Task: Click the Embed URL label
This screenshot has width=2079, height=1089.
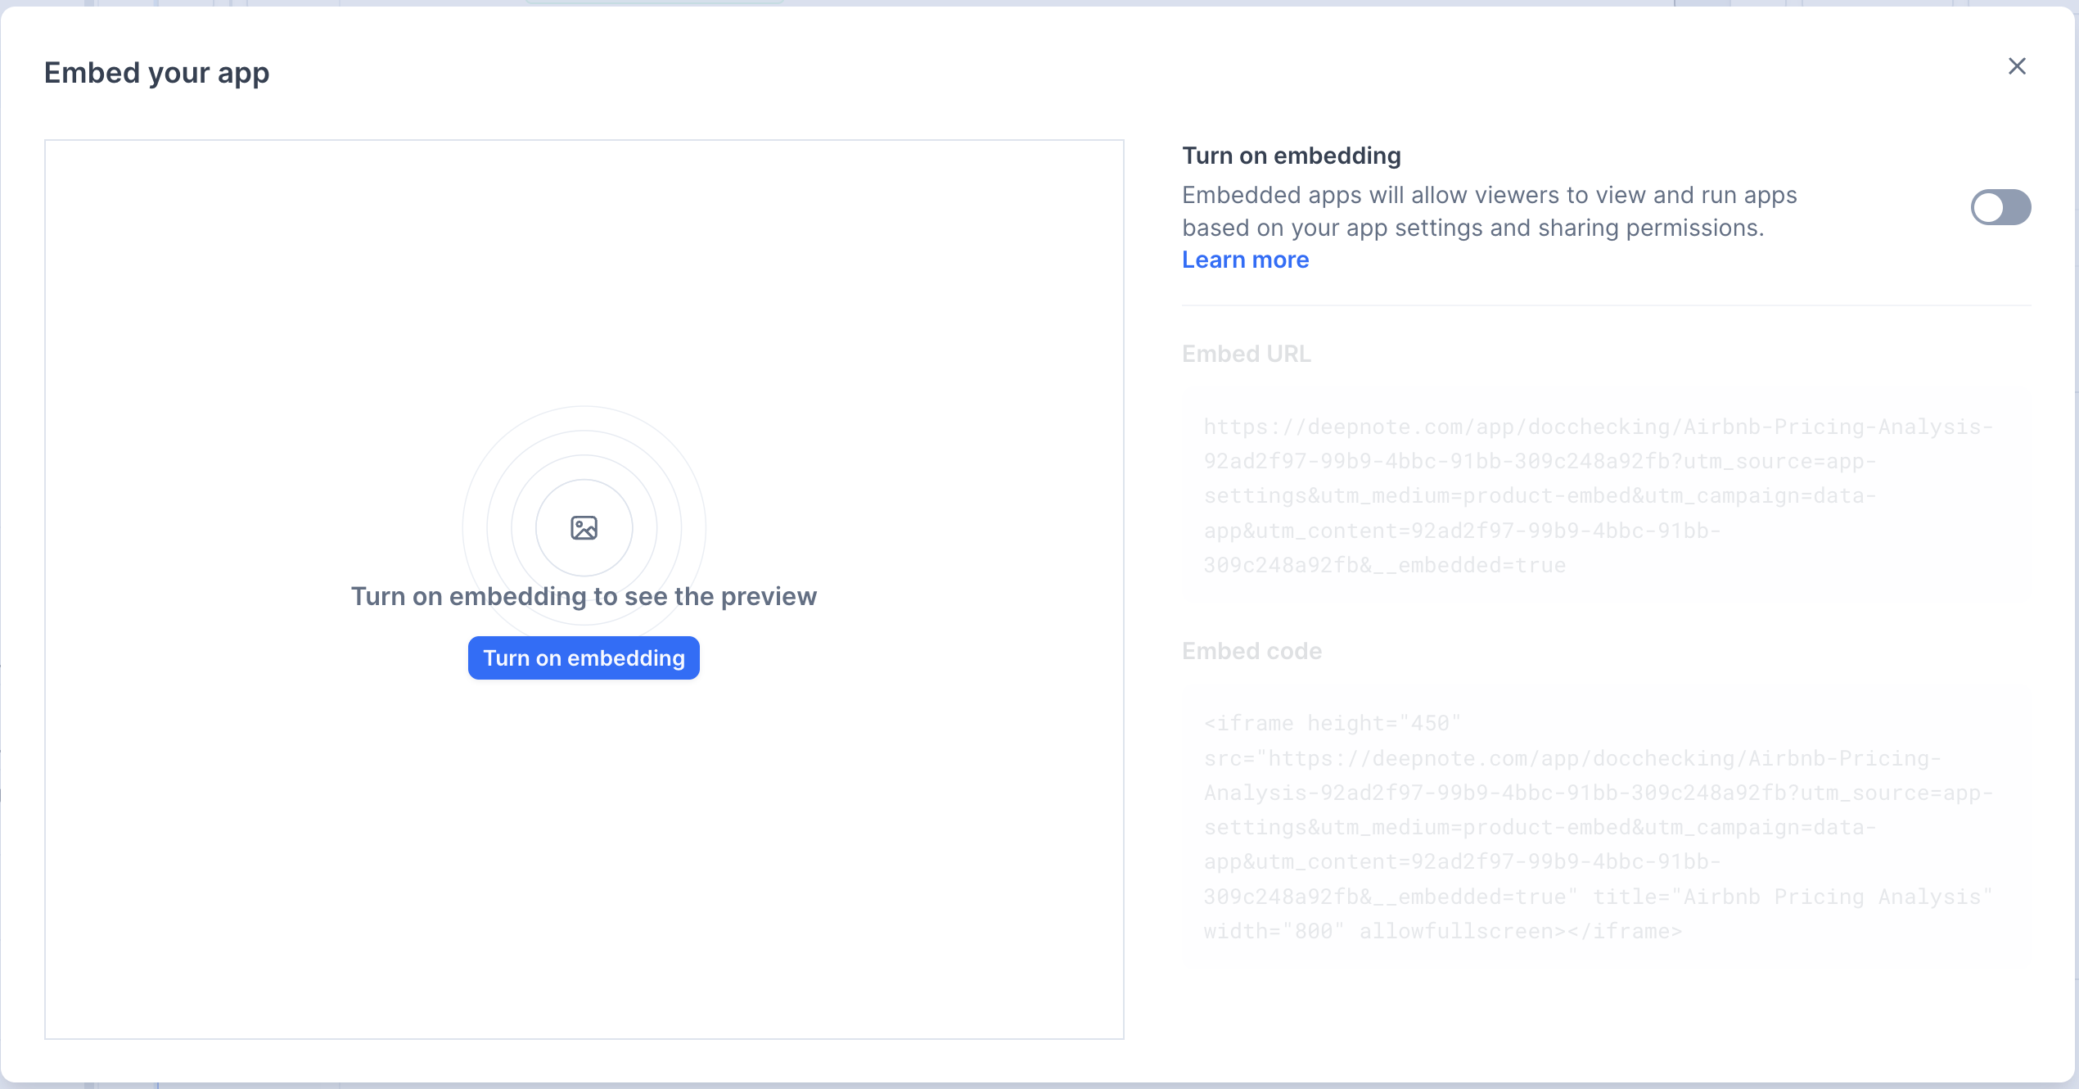Action: click(1247, 354)
